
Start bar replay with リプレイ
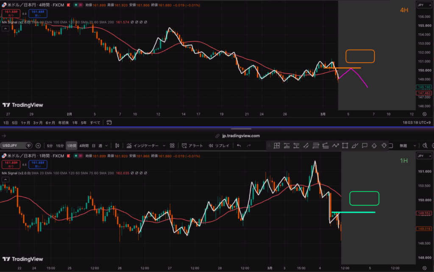(219, 146)
